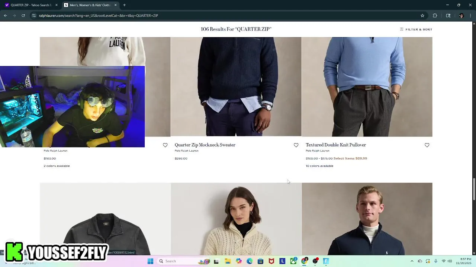Open the Quarter Zip Mockneck Sweater title link
Viewport: 476px width, 267px height.
(205, 145)
